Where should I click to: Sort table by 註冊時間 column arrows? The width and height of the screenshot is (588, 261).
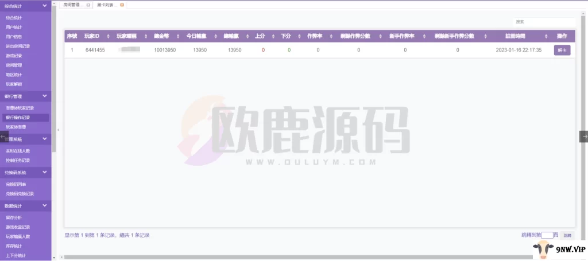click(x=546, y=36)
